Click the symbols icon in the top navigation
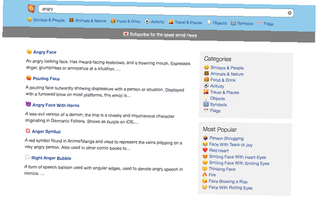 tap(234, 23)
